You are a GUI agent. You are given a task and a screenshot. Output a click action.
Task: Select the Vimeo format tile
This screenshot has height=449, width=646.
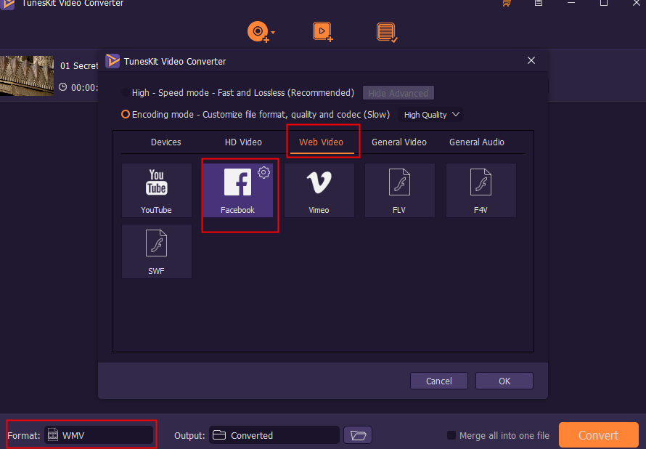click(319, 190)
